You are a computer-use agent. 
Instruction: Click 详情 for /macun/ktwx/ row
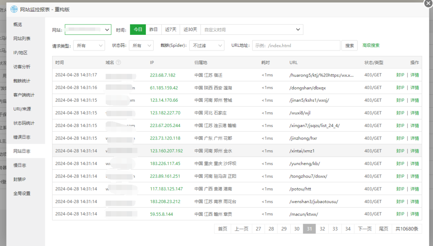coord(415,214)
